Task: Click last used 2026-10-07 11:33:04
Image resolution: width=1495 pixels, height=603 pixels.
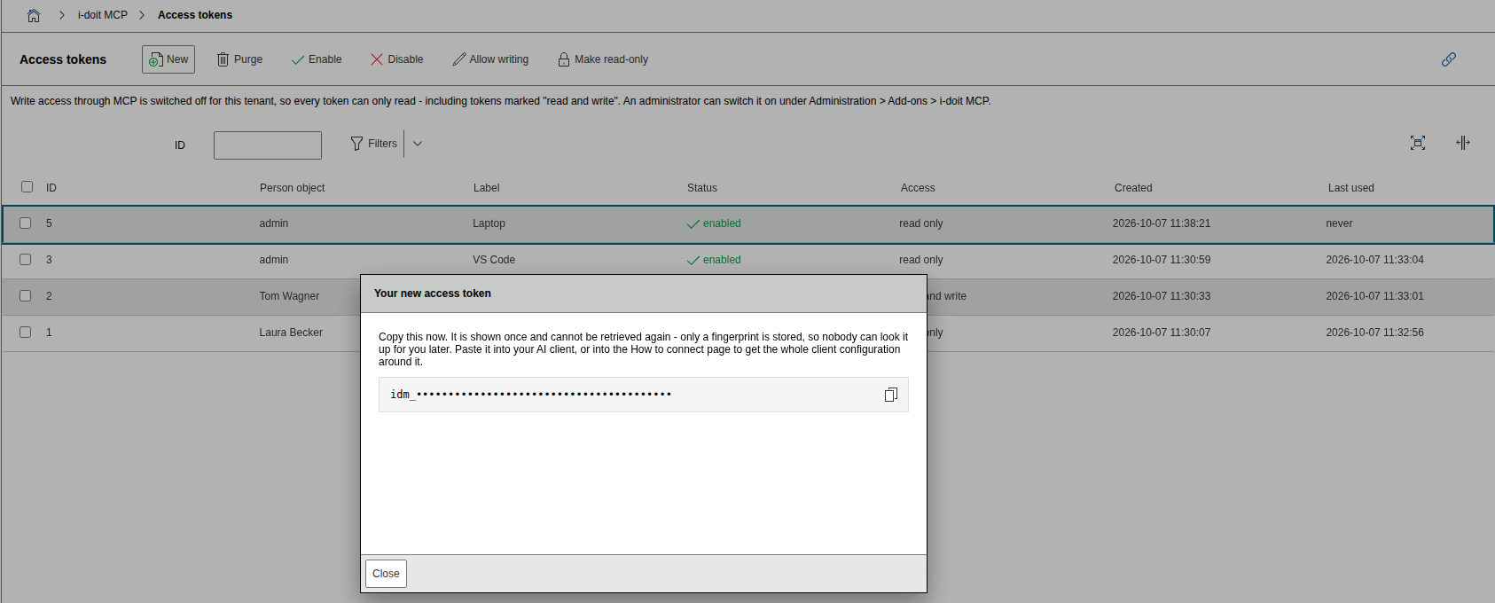Action: pos(1375,260)
